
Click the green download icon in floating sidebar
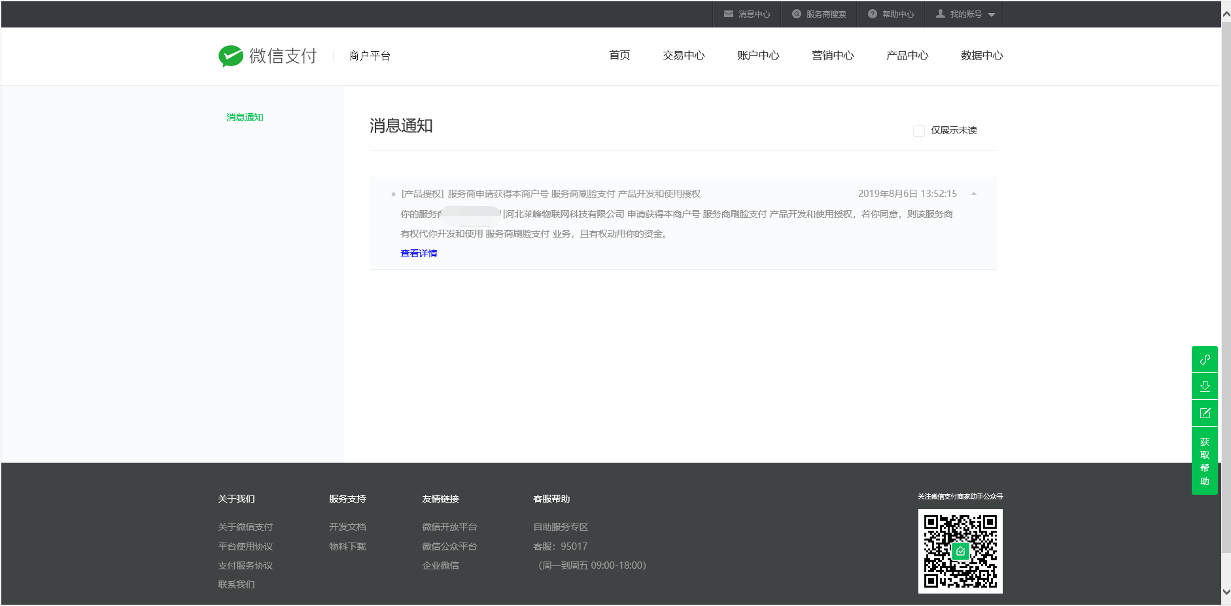(1204, 386)
